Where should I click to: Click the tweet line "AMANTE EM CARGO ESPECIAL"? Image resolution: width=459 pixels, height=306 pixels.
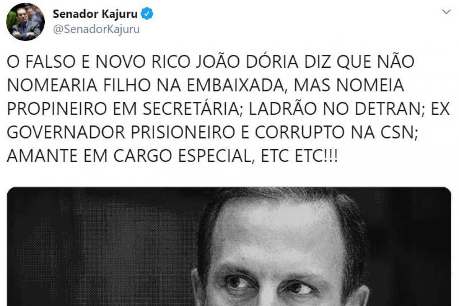coord(172,156)
